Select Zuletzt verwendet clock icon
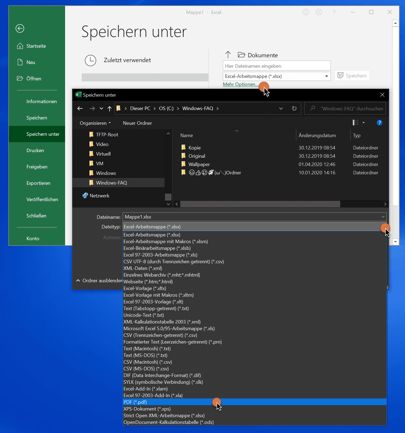Screen dimensions: 405x433 coord(91,61)
